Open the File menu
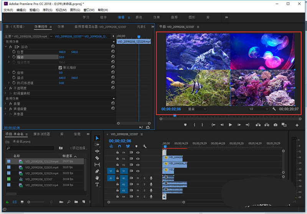Viewport: 307px width, 214px height. [8, 10]
